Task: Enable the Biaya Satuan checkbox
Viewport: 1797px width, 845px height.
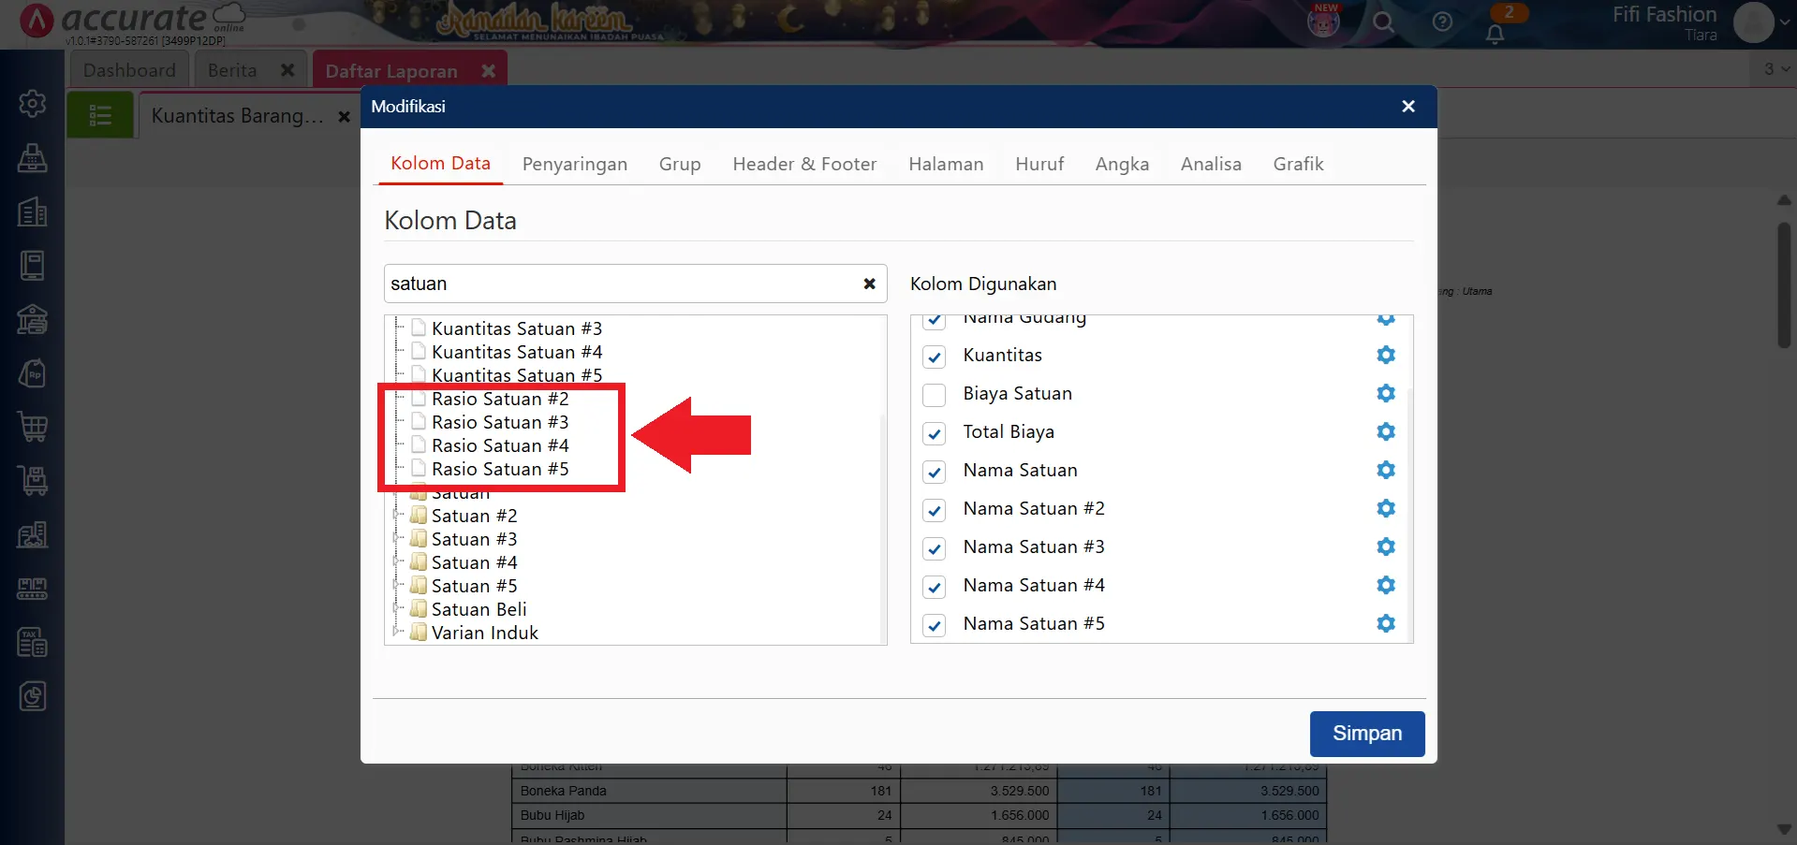Action: click(934, 395)
